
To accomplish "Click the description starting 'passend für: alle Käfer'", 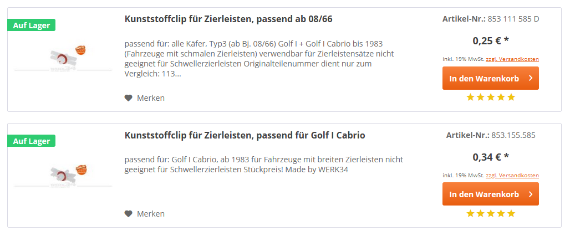I will point(259,59).
